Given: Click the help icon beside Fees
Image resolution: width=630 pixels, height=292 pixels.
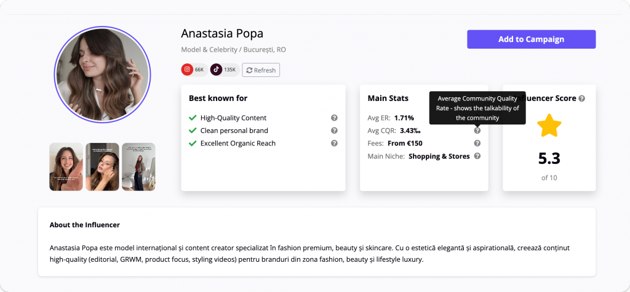Looking at the screenshot, I should point(477,144).
